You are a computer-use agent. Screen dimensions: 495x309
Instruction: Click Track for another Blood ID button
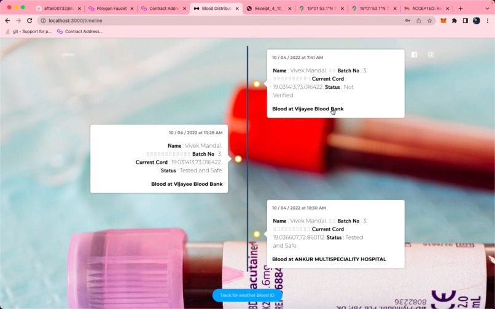click(247, 295)
